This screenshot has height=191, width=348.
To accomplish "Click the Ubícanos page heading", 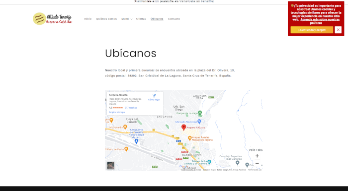I will coord(130,54).
